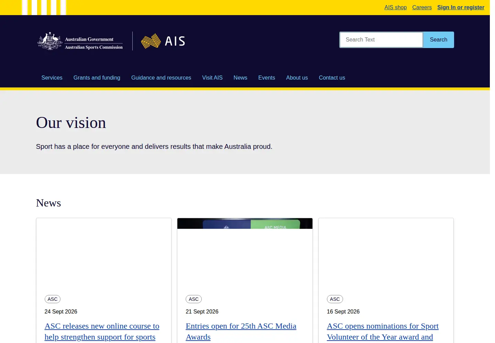Click the 'News' section heading
495x343 pixels.
coord(48,203)
